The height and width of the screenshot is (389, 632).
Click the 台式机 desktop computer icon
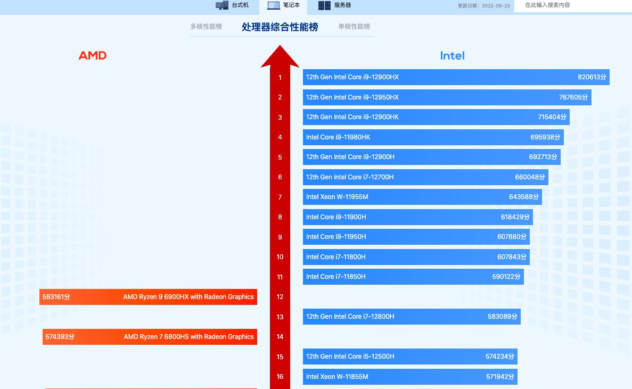click(x=222, y=6)
